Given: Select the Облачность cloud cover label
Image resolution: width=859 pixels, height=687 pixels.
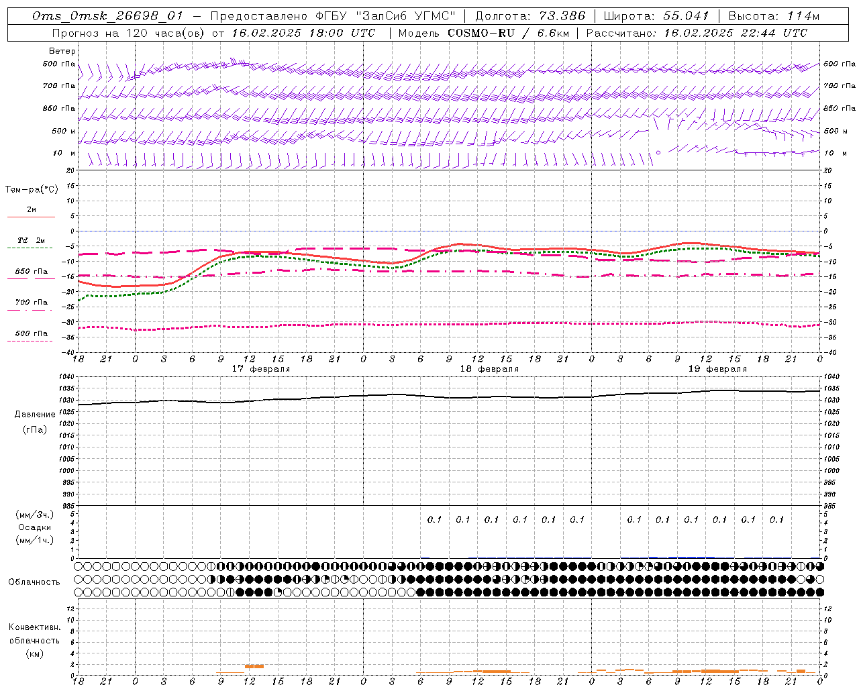Looking at the screenshot, I should [34, 582].
